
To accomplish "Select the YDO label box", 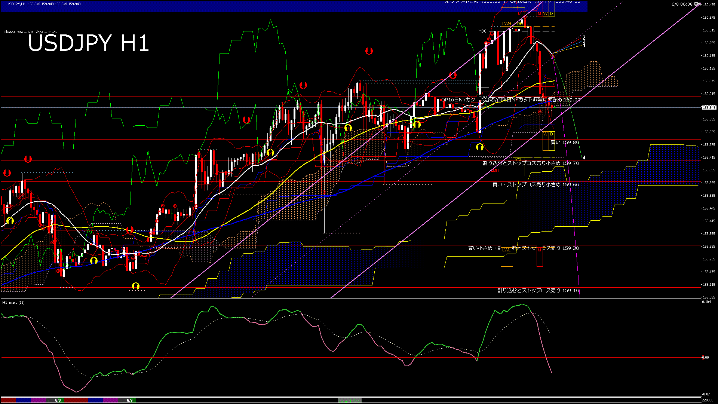I will point(483,97).
